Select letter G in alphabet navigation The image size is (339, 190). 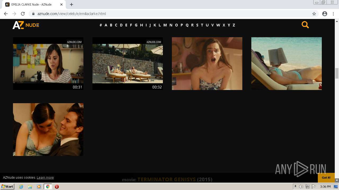[136, 25]
